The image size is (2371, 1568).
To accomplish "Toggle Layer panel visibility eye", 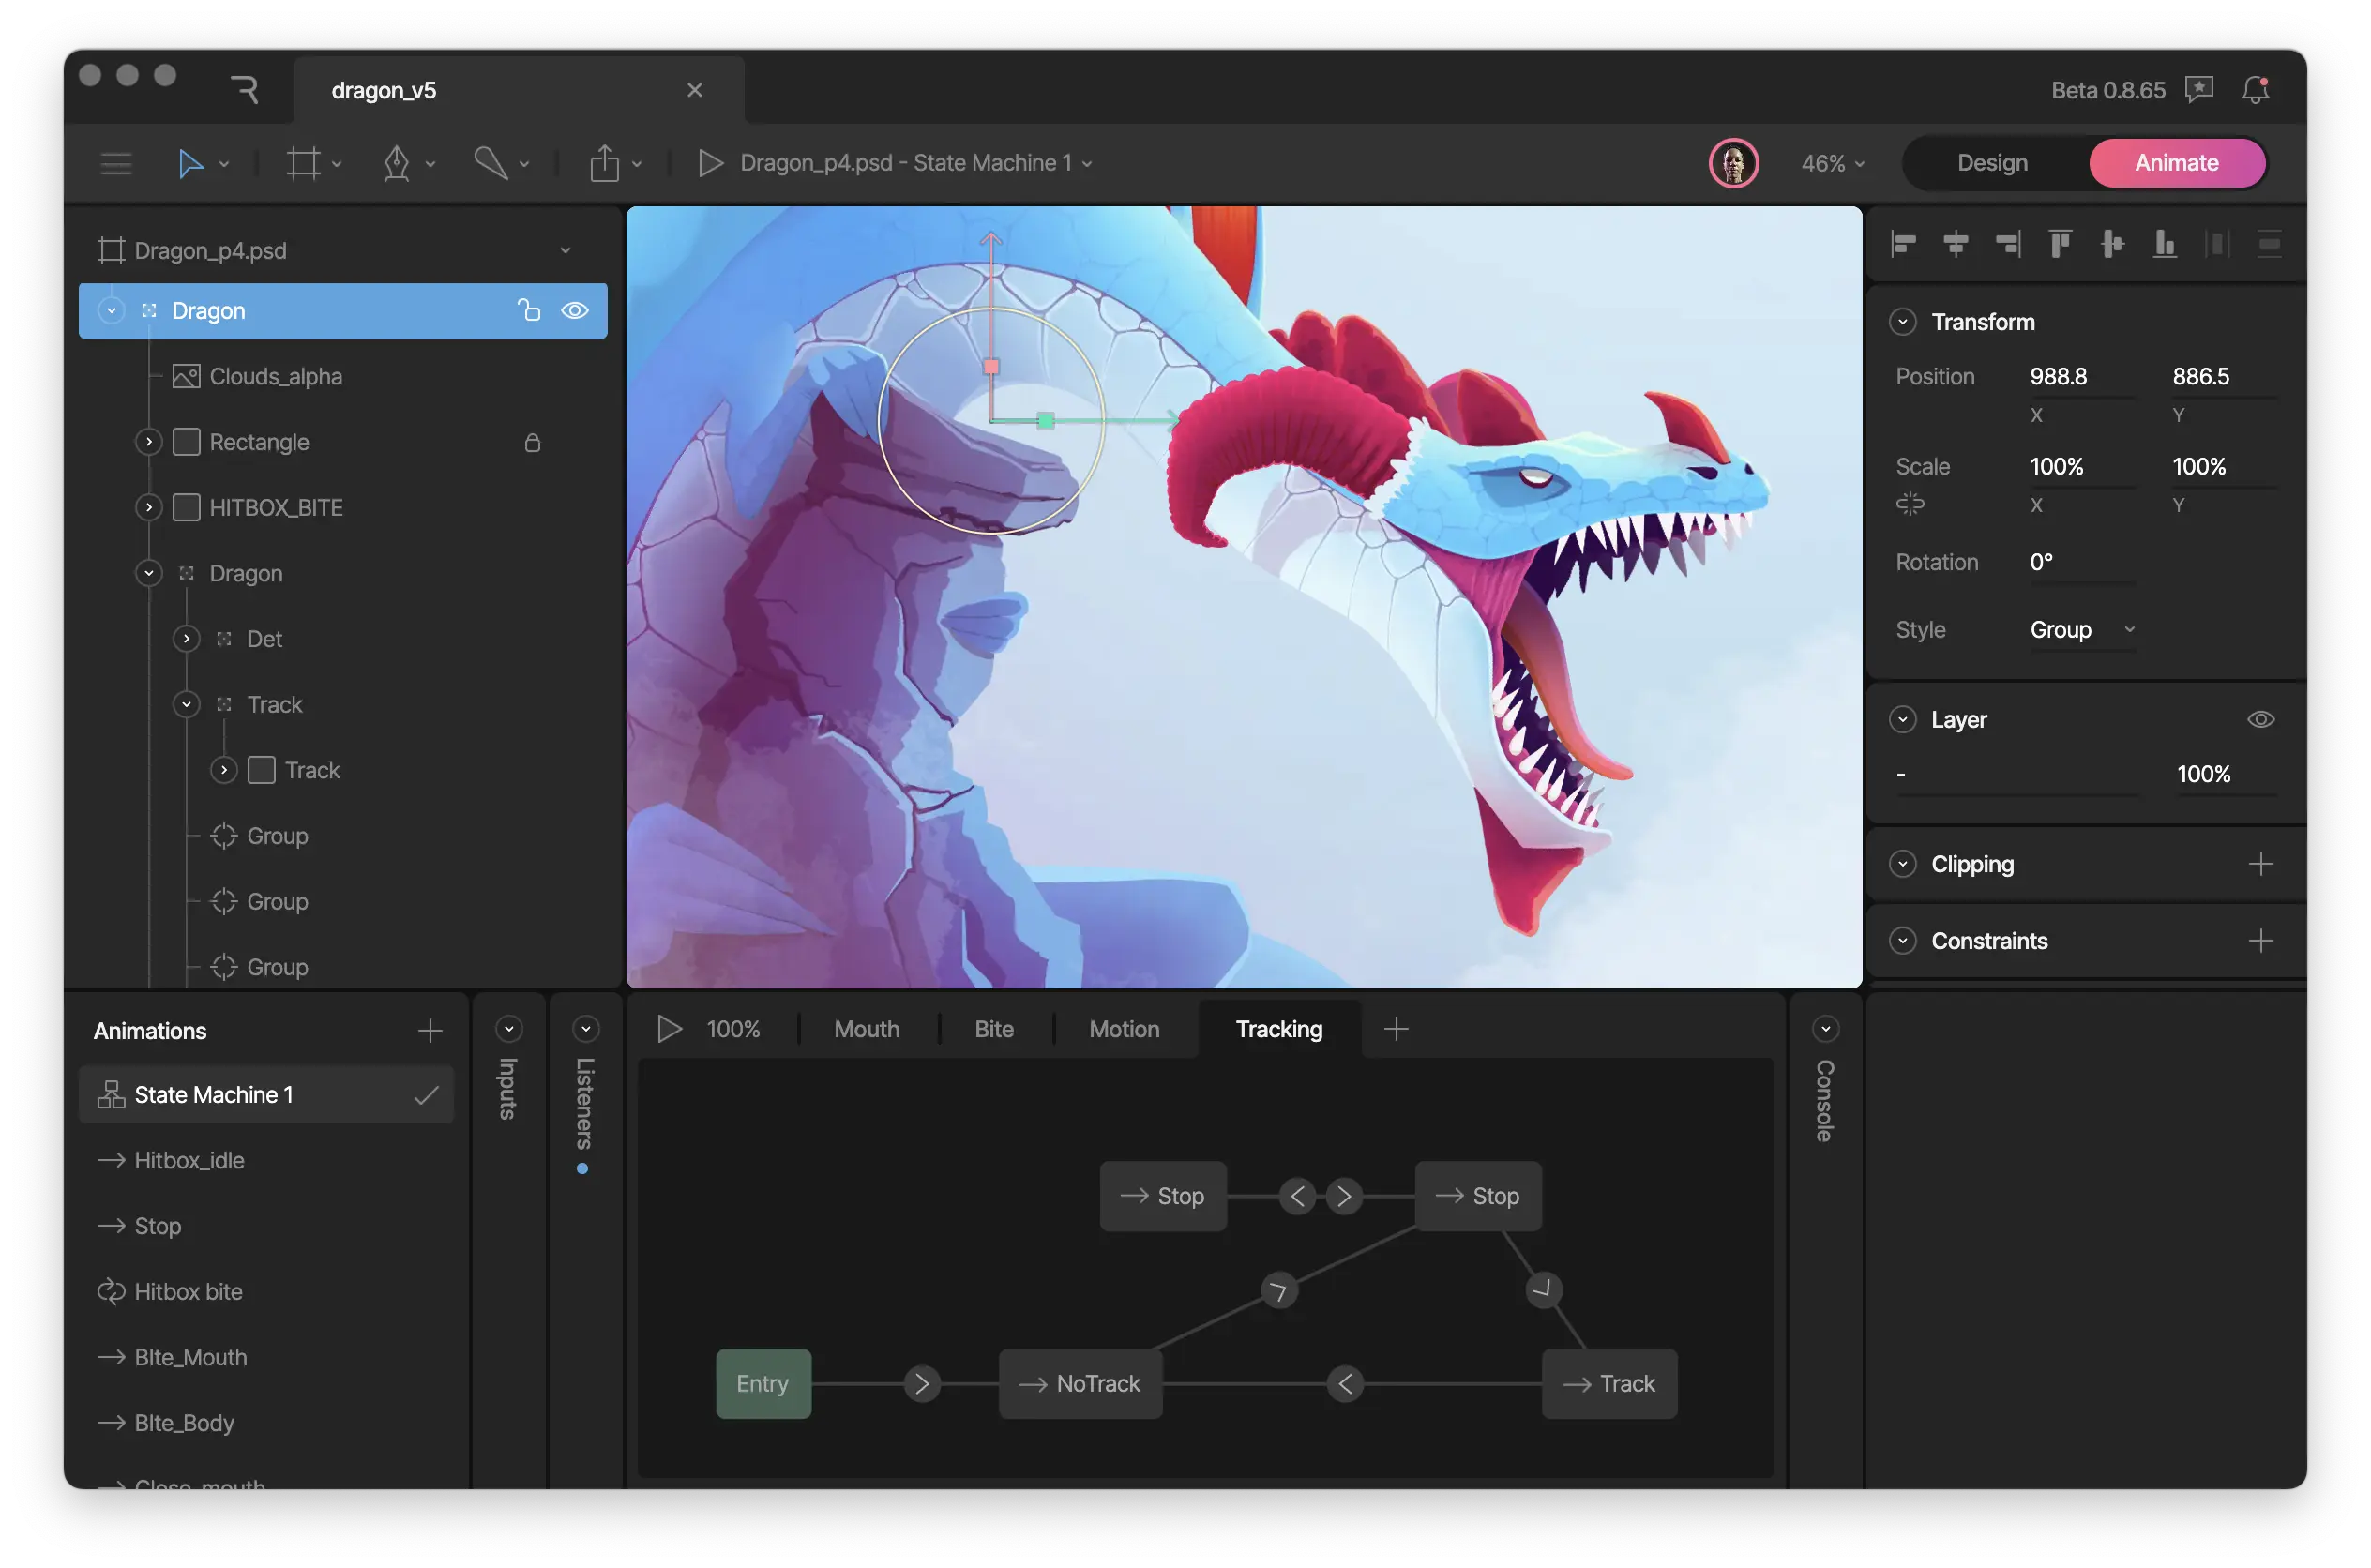I will point(2260,720).
